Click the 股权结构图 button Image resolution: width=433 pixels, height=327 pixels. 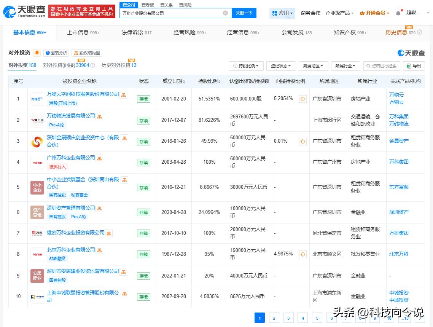(87, 53)
